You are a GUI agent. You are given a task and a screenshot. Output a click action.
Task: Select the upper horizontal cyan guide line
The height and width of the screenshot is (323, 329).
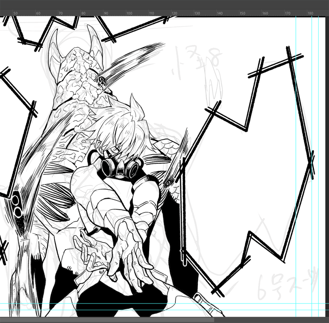(x=161, y=303)
